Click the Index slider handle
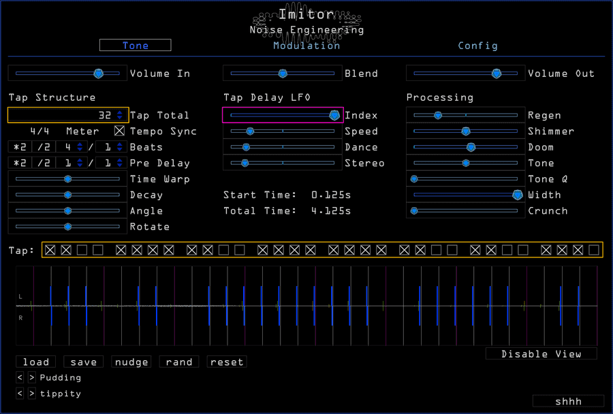 pyautogui.click(x=334, y=115)
